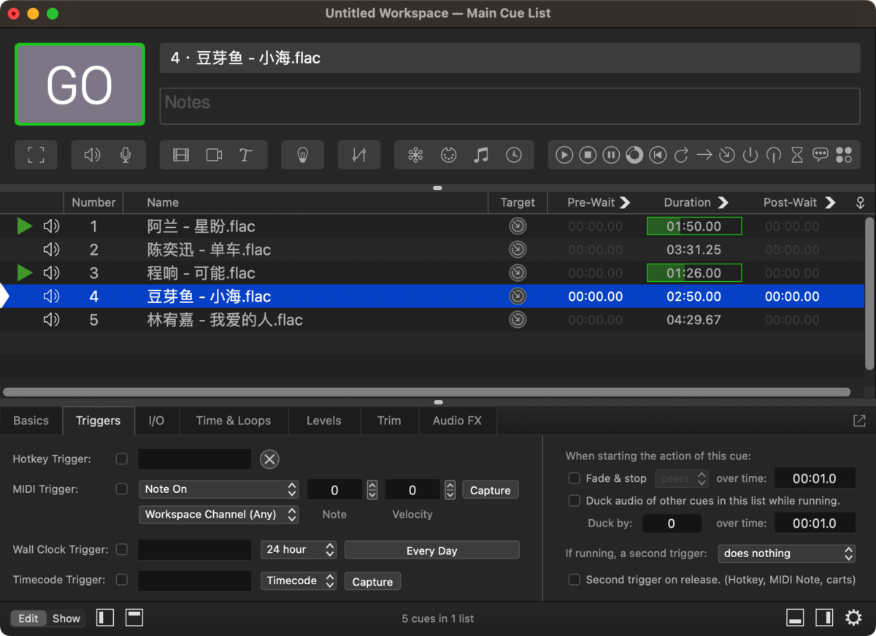Image resolution: width=876 pixels, height=636 pixels.
Task: Add an Arm cue with the power icon
Action: pyautogui.click(x=750, y=155)
